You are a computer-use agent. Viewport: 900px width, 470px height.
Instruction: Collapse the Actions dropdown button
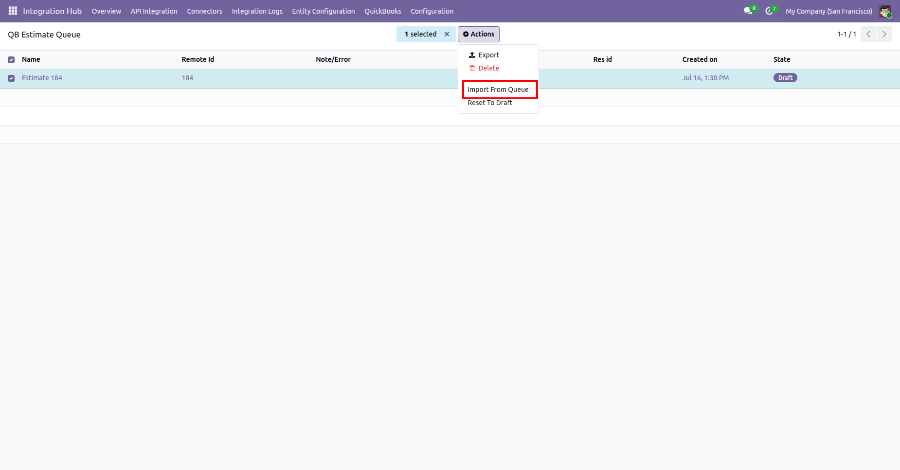point(479,34)
